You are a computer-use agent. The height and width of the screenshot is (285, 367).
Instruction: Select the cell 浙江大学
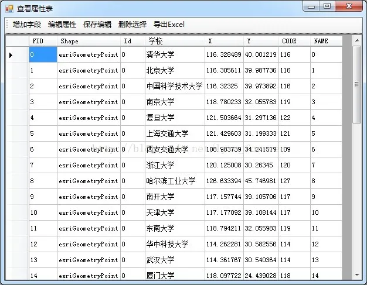tap(175, 165)
